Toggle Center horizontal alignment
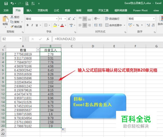 (85, 25)
